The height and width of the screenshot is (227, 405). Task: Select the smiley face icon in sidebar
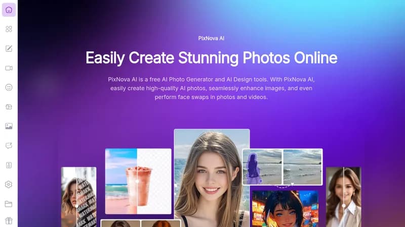9,87
